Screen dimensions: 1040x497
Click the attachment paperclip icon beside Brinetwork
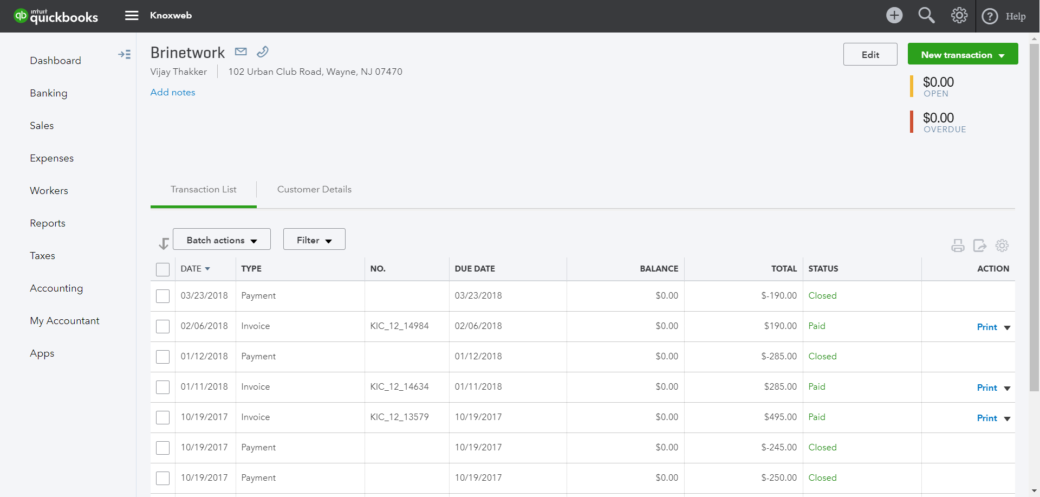tap(263, 51)
